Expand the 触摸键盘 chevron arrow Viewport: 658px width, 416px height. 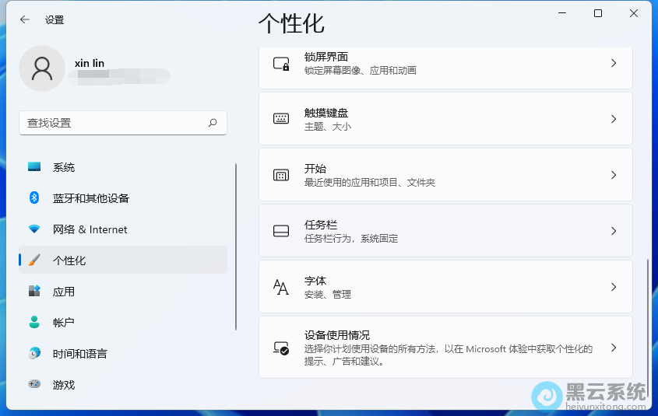click(614, 119)
